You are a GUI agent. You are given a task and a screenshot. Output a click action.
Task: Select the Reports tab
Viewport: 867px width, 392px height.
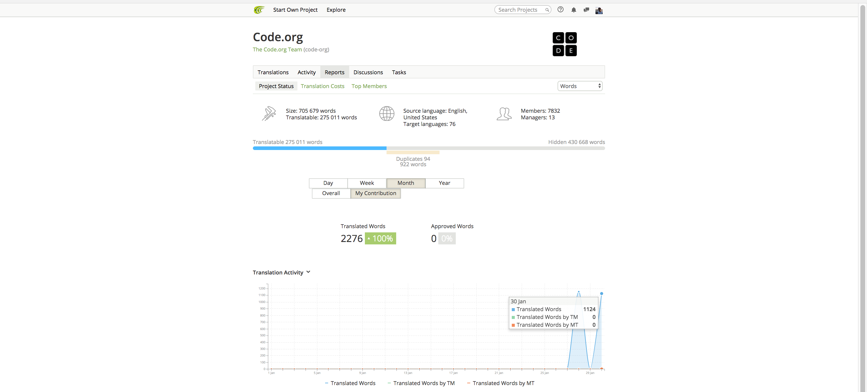coord(334,72)
